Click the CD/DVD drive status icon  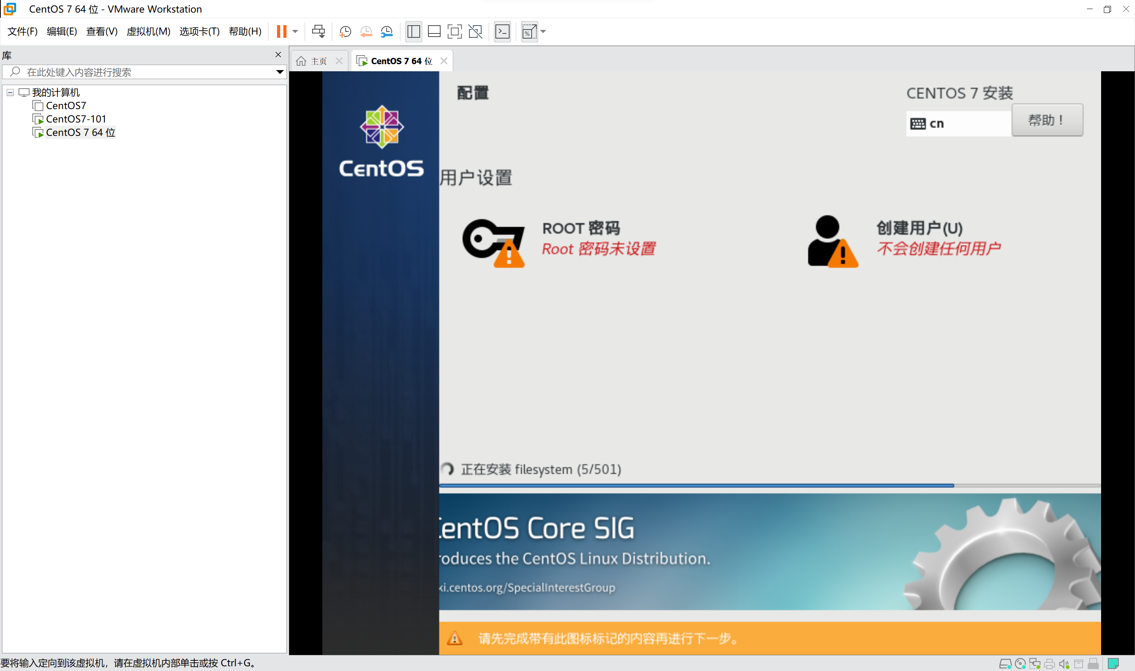point(1020,663)
